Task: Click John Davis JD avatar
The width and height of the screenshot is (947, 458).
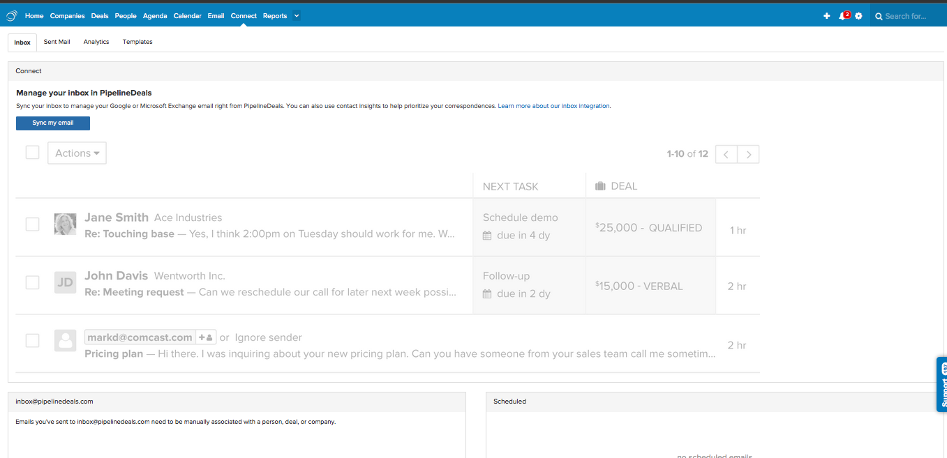Action: (65, 282)
